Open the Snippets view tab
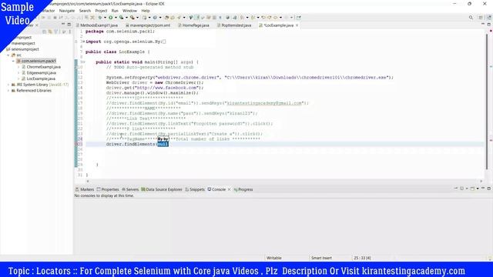 [195, 189]
